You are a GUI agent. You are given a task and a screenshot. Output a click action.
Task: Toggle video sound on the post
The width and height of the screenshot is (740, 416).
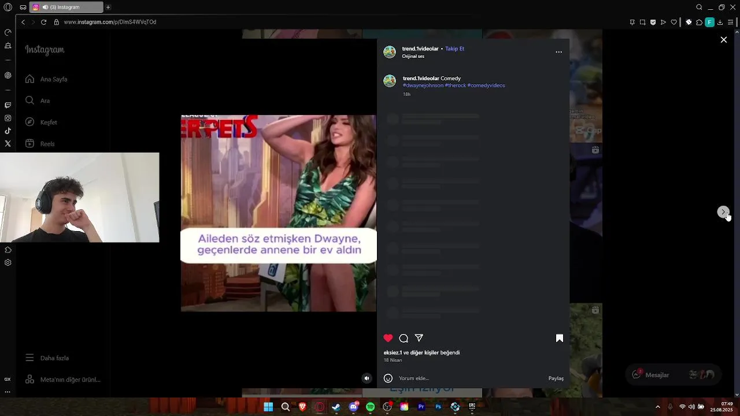[367, 378]
